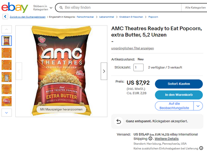Expand the Beobachtungsliste dropdown arrow

click(198, 106)
